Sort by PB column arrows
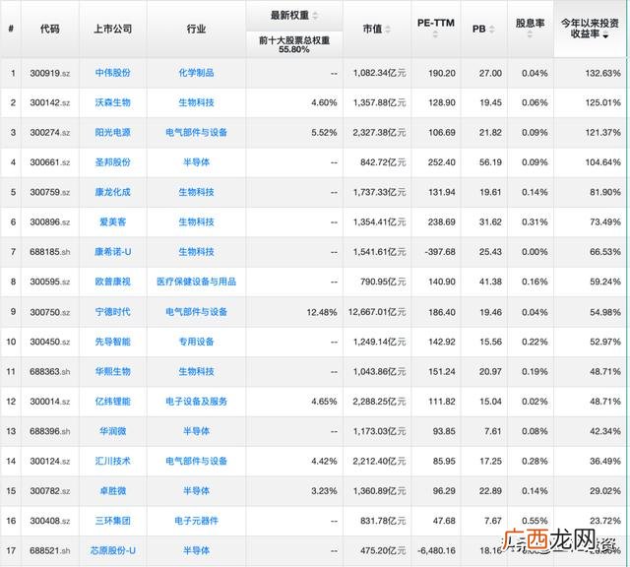Image resolution: width=630 pixels, height=567 pixels. click(x=492, y=29)
